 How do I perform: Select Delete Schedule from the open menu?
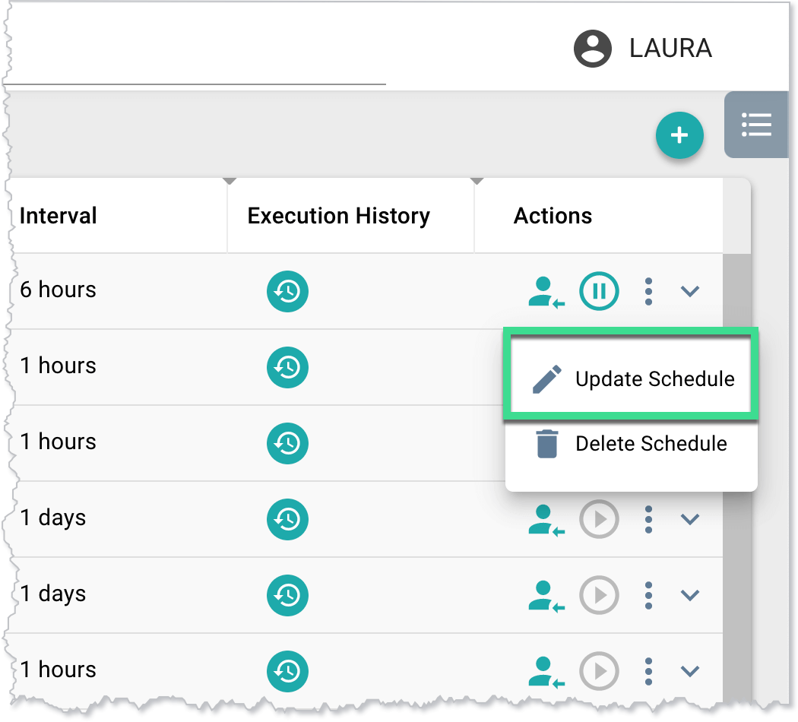650,444
